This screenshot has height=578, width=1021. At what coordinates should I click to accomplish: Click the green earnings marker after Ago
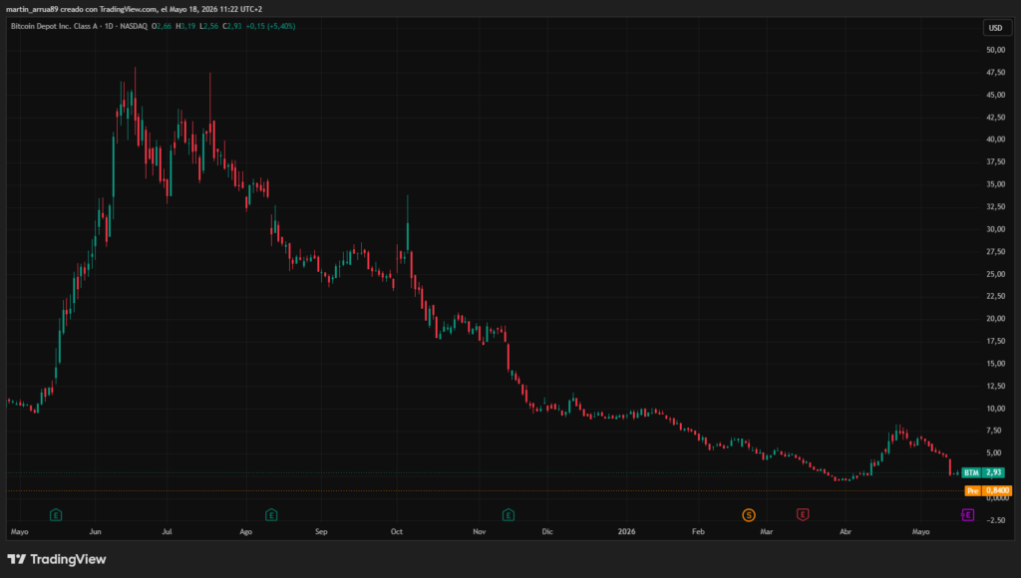tap(271, 515)
